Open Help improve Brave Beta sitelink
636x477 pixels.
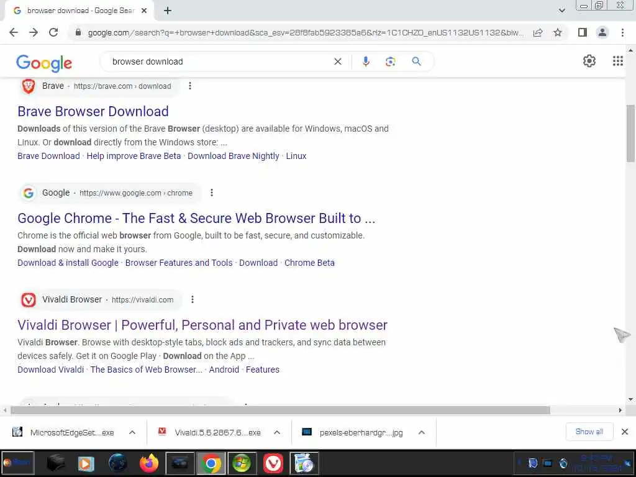(134, 156)
